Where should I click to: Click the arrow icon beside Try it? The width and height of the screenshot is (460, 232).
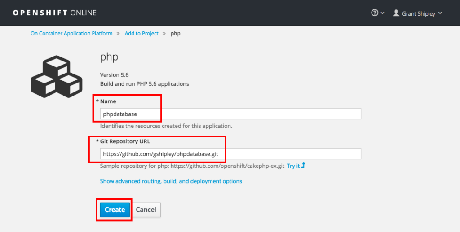(x=303, y=166)
